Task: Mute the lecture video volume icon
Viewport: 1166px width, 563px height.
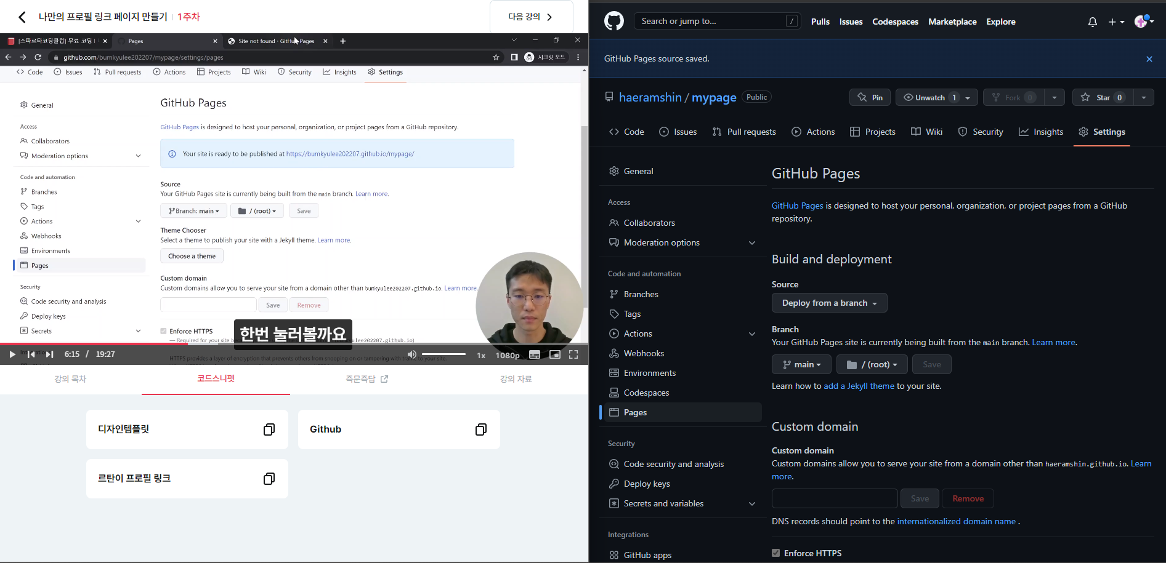Action: 411,354
